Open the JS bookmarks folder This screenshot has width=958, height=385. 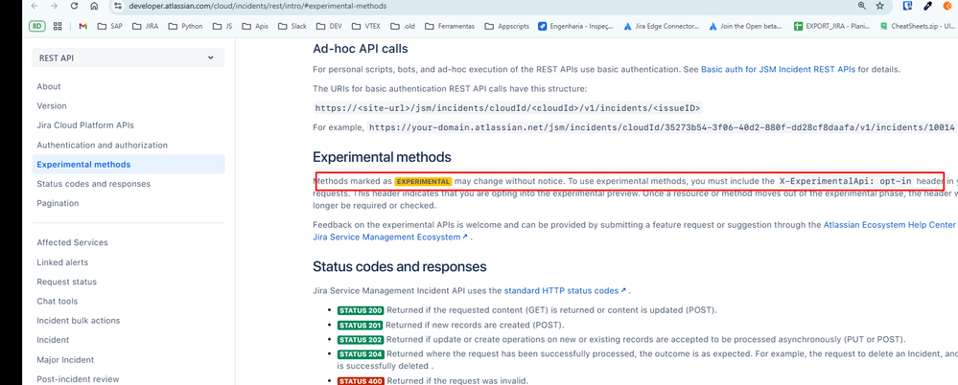[222, 26]
